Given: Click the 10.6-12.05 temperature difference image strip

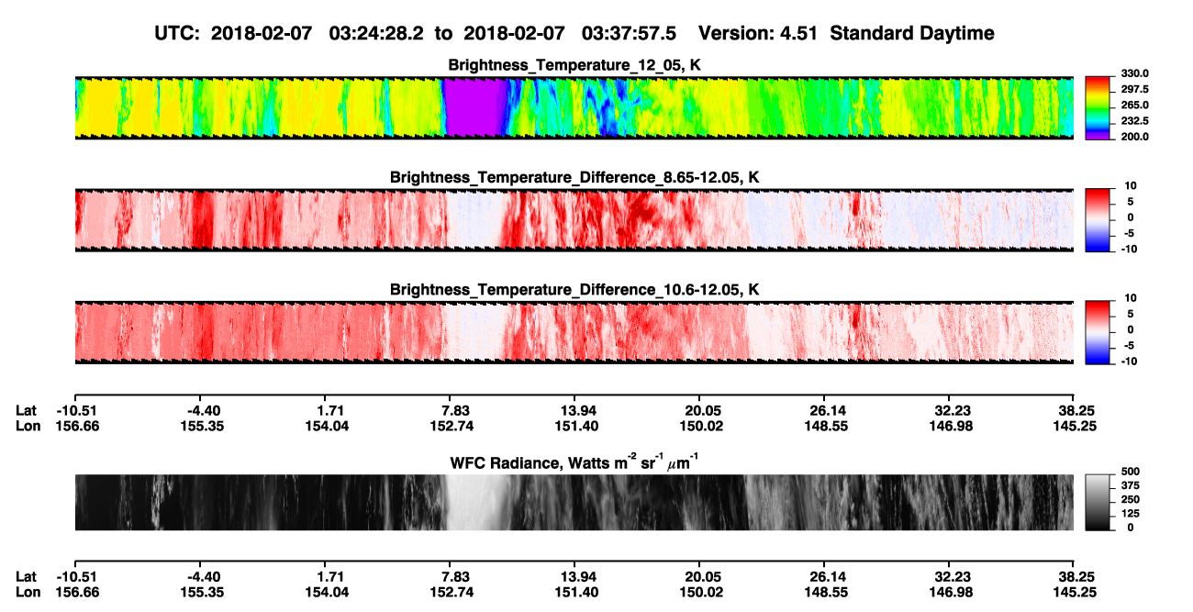Looking at the screenshot, I should point(574,331).
